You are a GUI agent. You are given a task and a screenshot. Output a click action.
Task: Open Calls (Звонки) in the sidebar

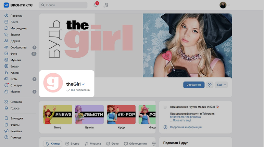coord(15,35)
